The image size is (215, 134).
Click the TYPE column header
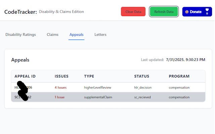(x=89, y=76)
